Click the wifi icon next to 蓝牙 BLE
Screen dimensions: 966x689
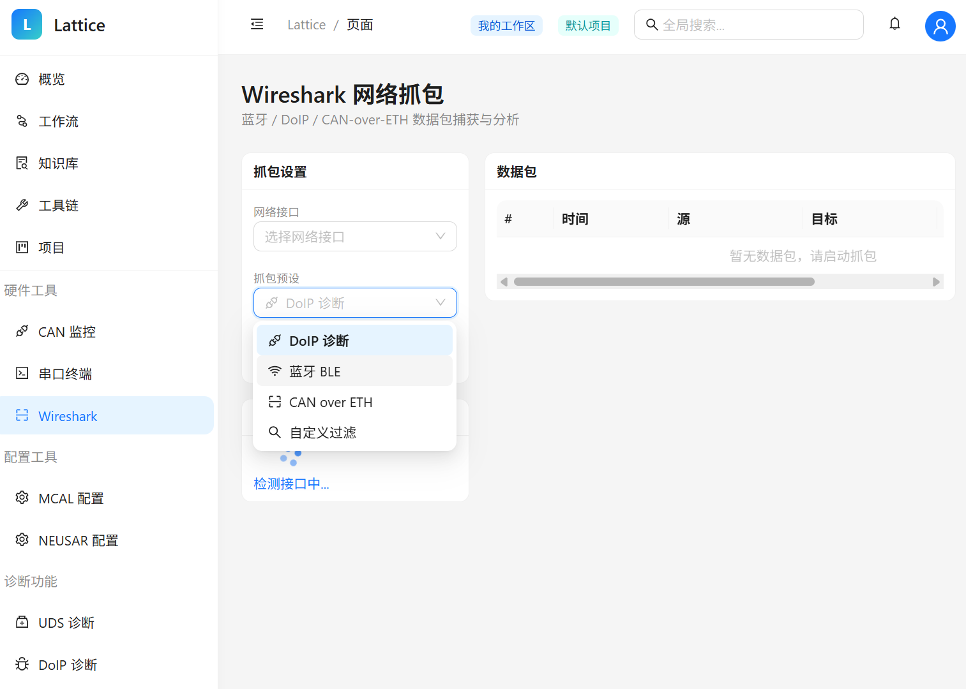pos(275,371)
